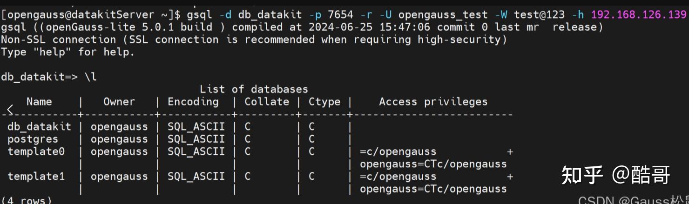Click the Owner column header
The image size is (689, 204).
pyautogui.click(x=119, y=102)
